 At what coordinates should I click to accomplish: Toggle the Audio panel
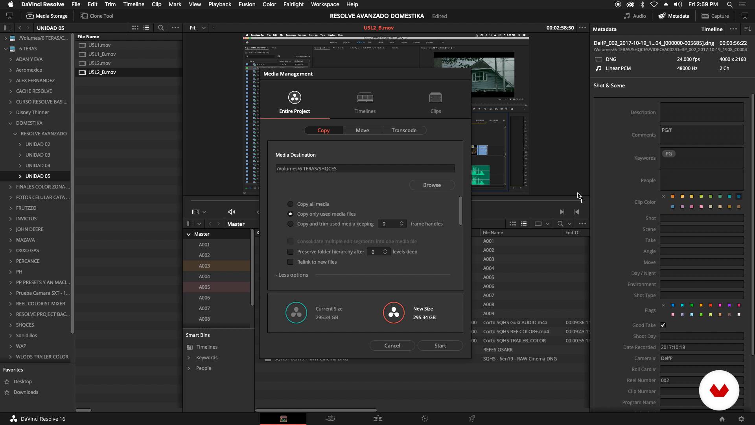click(x=635, y=16)
